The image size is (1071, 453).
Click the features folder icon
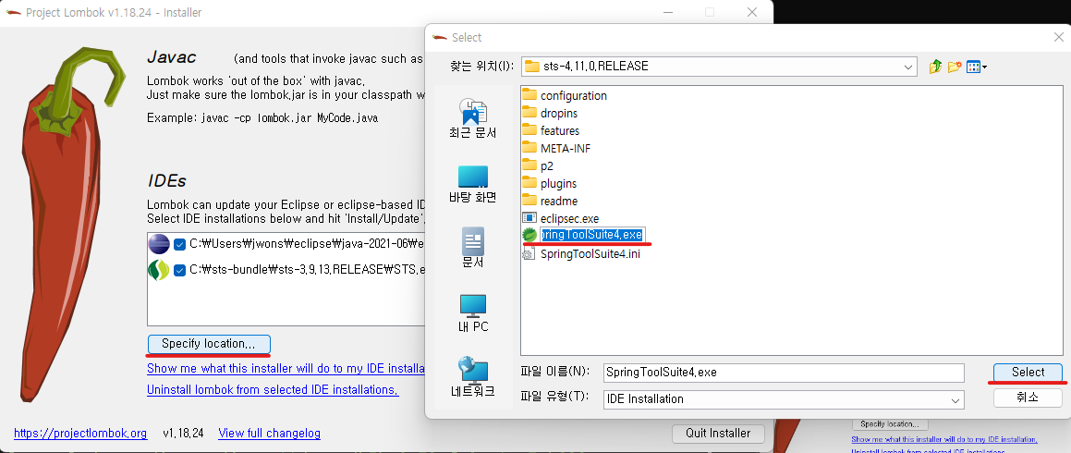pos(529,130)
